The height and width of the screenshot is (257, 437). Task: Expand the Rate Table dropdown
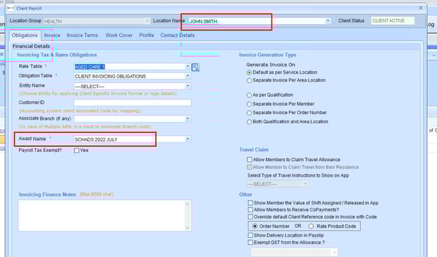pos(188,67)
